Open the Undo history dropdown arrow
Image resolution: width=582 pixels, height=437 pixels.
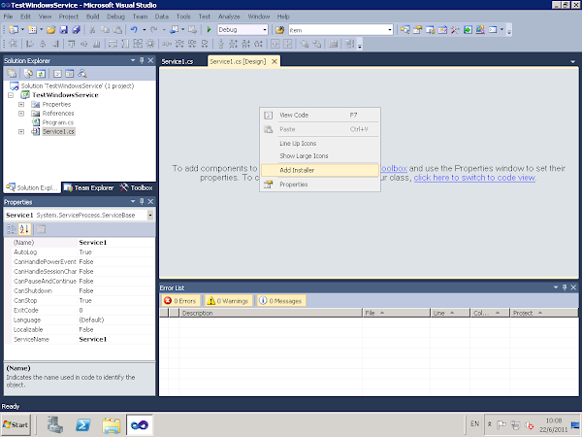click(144, 30)
